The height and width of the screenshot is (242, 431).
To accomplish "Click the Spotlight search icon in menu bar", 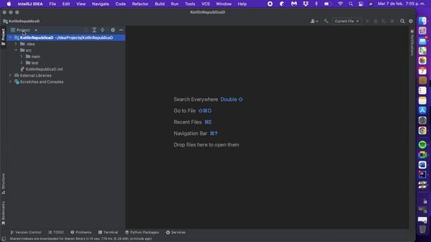I will click(x=351, y=4).
